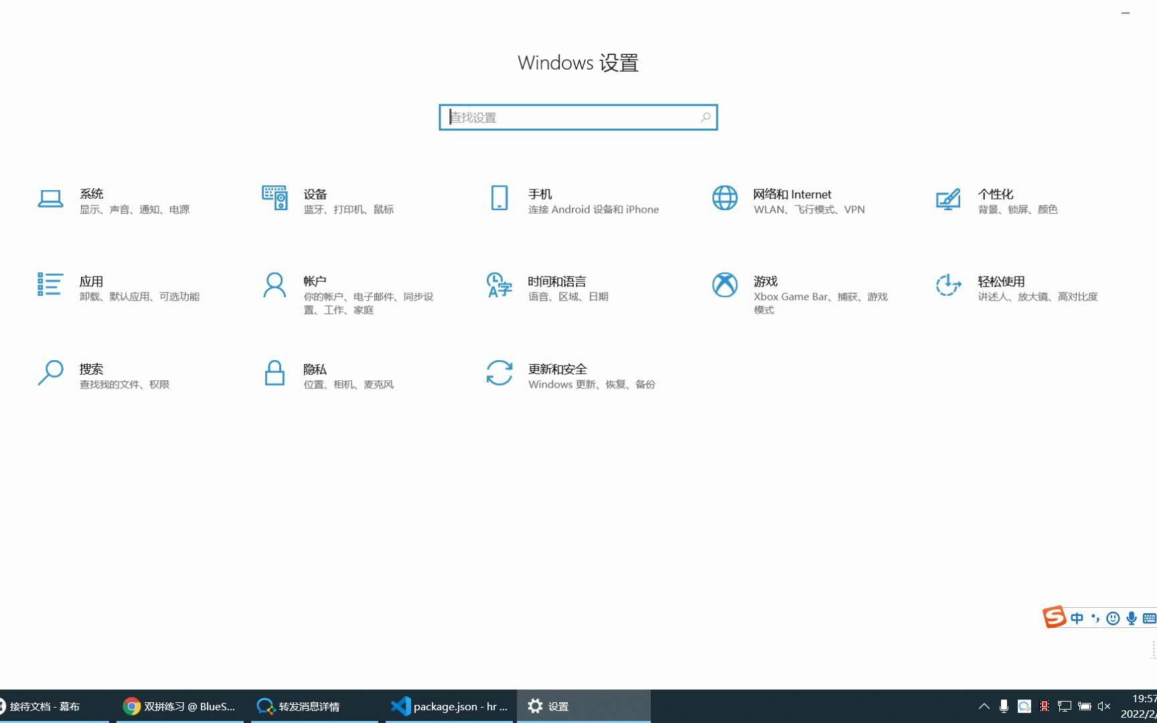The height and width of the screenshot is (723, 1157).
Task: Click 你的帐户、电子邮件、同步设置 description
Action: click(x=368, y=303)
